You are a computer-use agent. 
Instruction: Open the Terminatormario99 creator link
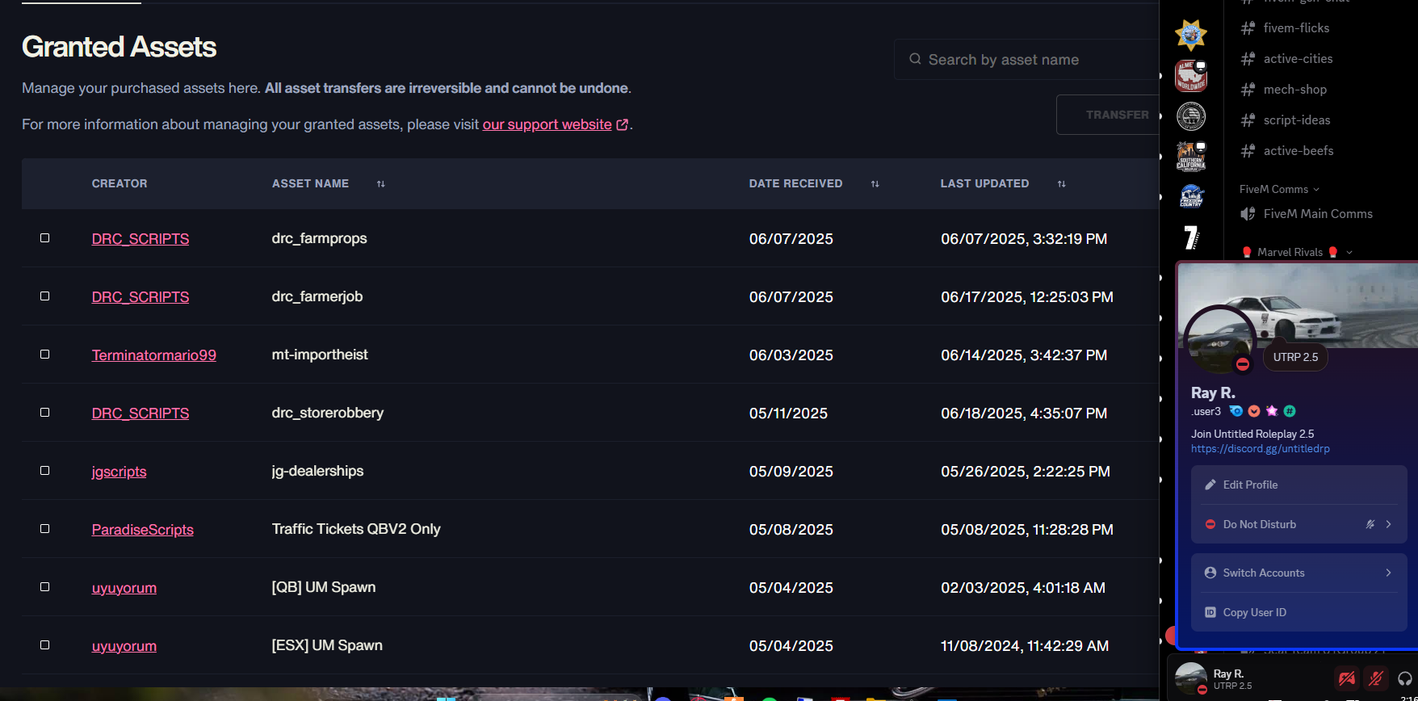[154, 355]
